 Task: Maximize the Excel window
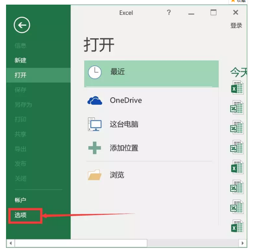pos(213,12)
